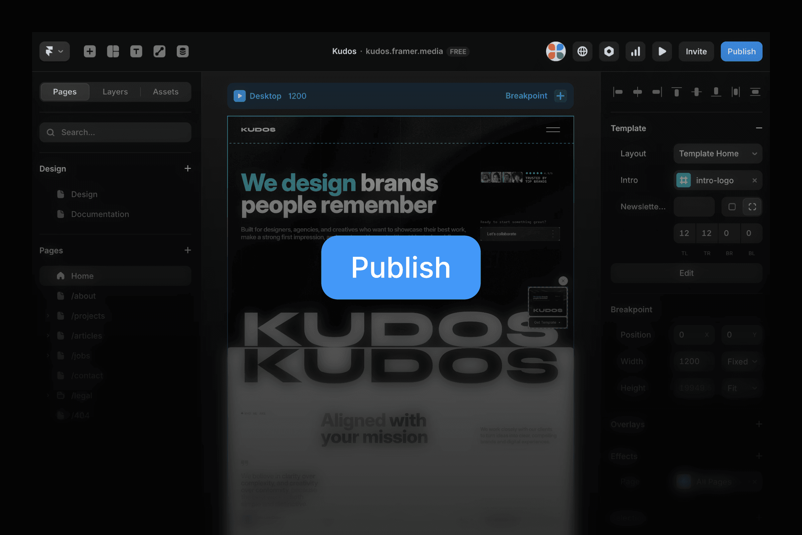The height and width of the screenshot is (535, 802).
Task: Click the KUDOS logo on canvas
Action: tap(258, 130)
